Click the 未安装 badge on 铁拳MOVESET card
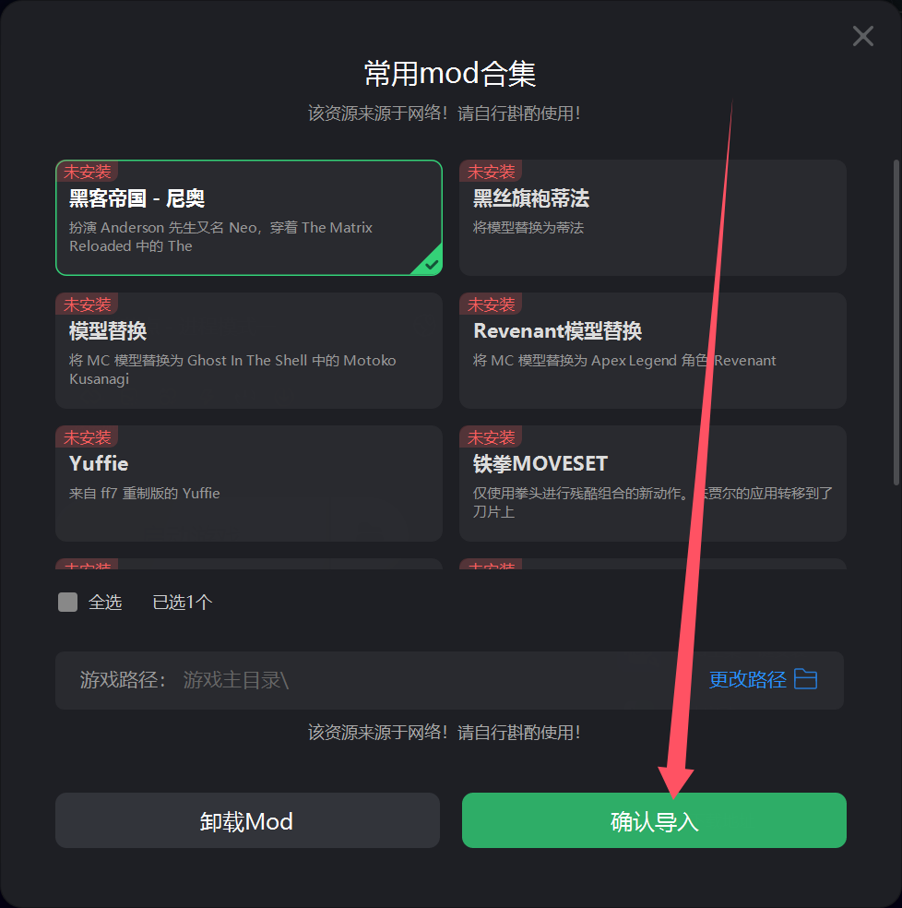Viewport: 902px width, 908px height. click(x=491, y=436)
